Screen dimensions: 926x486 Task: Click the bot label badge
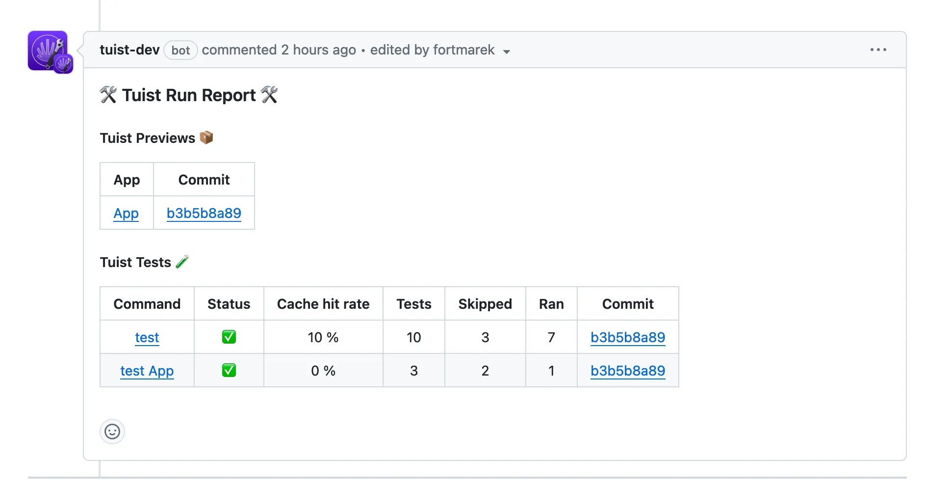point(180,50)
